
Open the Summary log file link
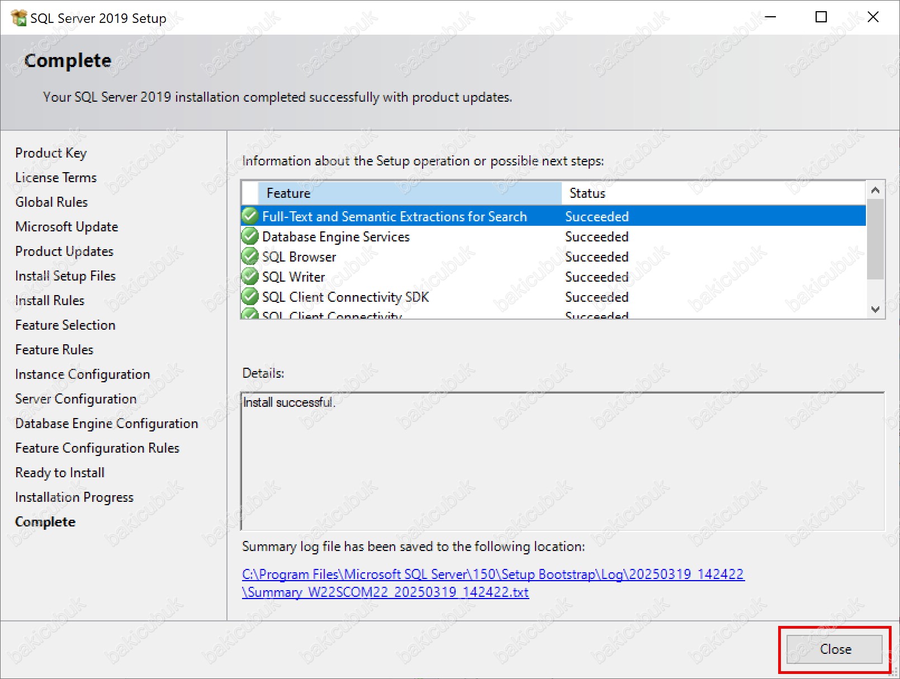click(493, 583)
